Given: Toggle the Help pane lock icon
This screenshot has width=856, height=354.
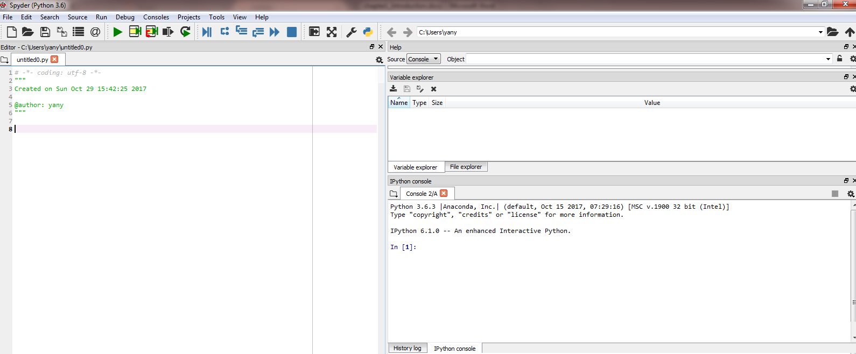Looking at the screenshot, I should [x=839, y=59].
